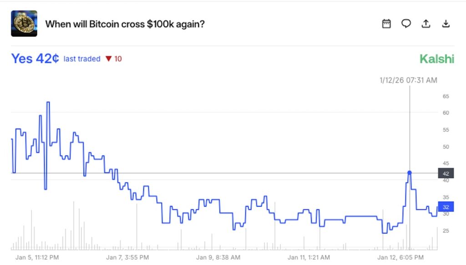The image size is (466, 265).
Task: Click the 60 value on the price axis
Action: pyautogui.click(x=446, y=113)
